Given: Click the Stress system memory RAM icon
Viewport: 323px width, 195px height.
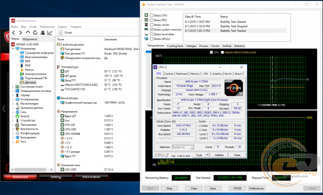Looking at the screenshot, I should (146, 29).
